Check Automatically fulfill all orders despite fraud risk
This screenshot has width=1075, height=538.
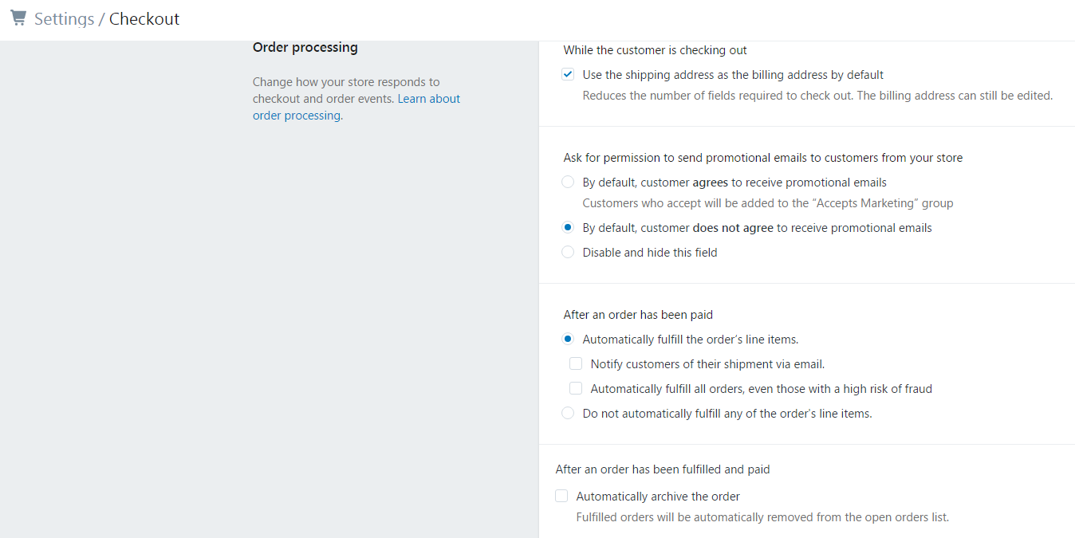click(x=576, y=389)
